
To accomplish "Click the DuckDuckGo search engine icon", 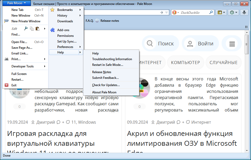I will point(174,12).
